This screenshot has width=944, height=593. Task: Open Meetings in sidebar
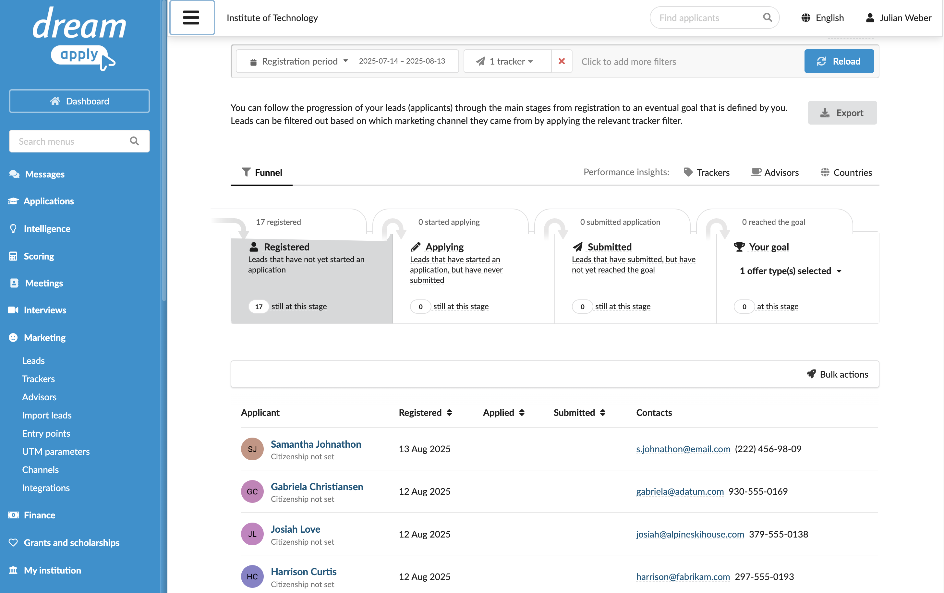pos(36,283)
